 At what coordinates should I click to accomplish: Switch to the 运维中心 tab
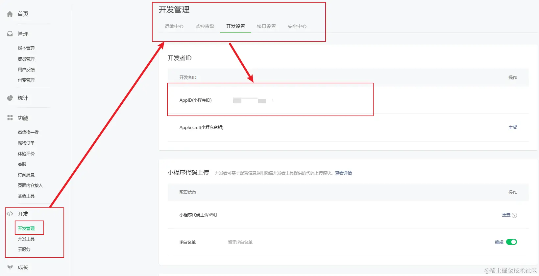[174, 26]
